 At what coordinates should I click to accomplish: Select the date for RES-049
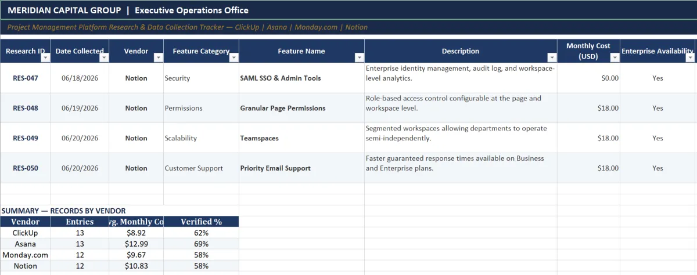click(80, 138)
